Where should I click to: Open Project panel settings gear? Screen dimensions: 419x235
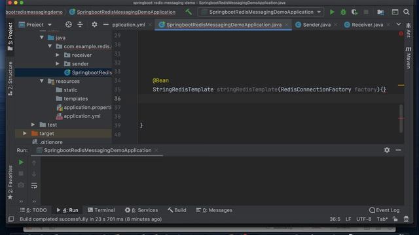click(x=94, y=25)
